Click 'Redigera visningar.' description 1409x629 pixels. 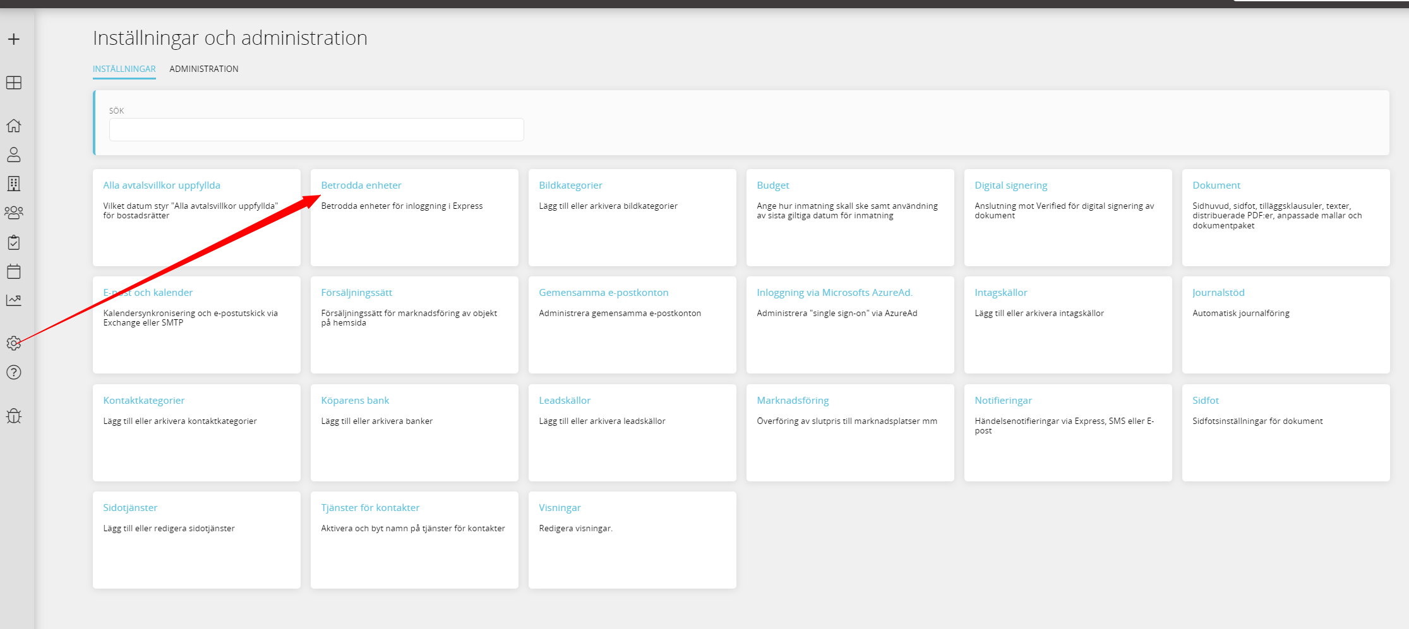click(576, 529)
